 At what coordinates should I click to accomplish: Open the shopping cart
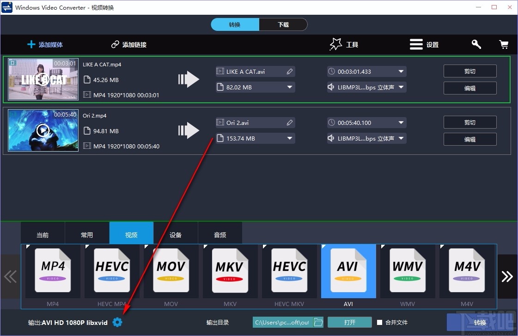(504, 44)
